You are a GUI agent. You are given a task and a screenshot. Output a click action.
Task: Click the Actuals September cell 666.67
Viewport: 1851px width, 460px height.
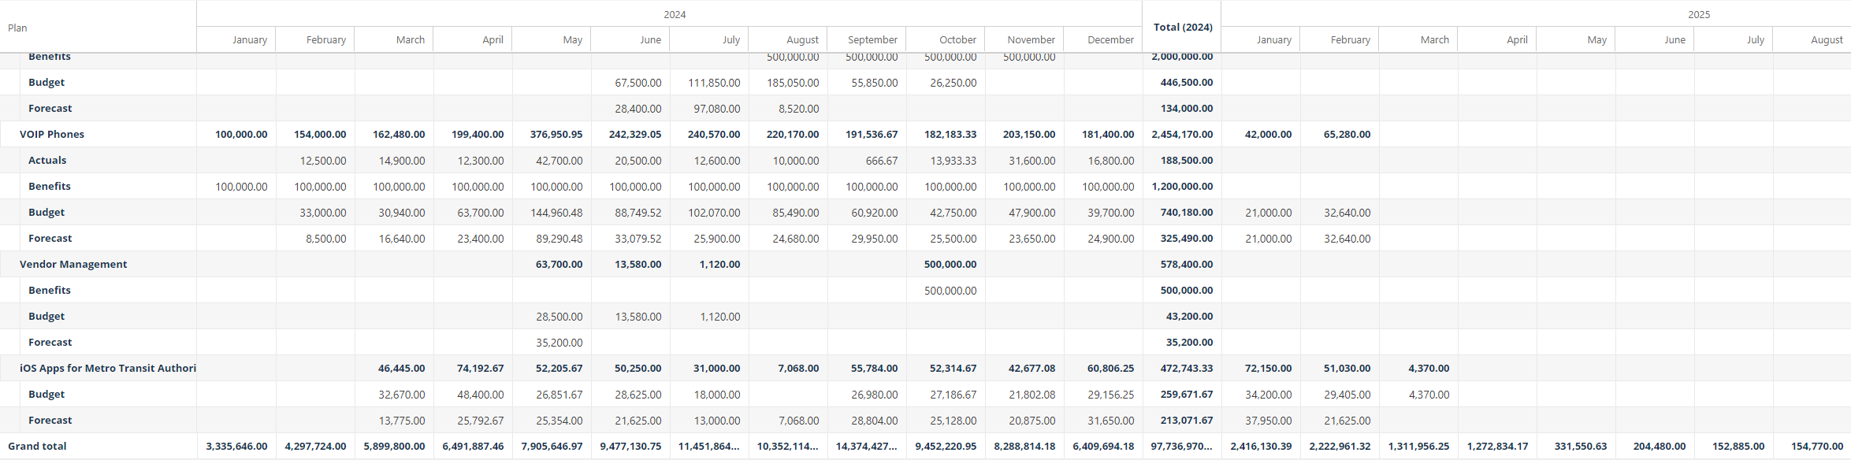coord(867,160)
